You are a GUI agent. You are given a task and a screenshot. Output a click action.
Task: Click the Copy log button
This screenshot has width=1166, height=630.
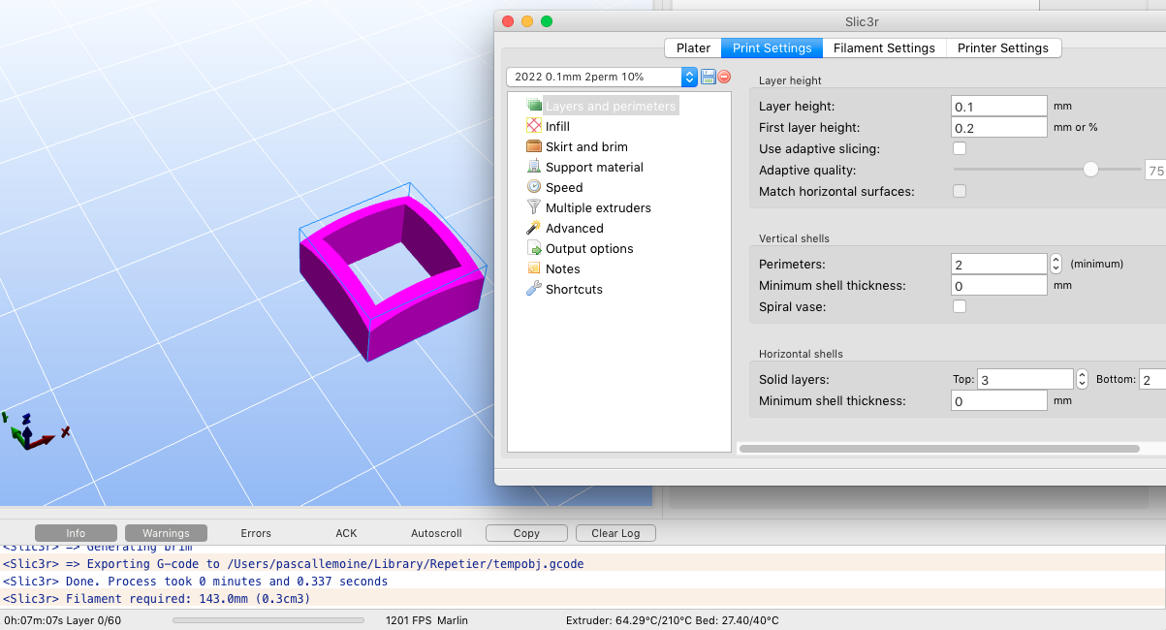pos(526,533)
